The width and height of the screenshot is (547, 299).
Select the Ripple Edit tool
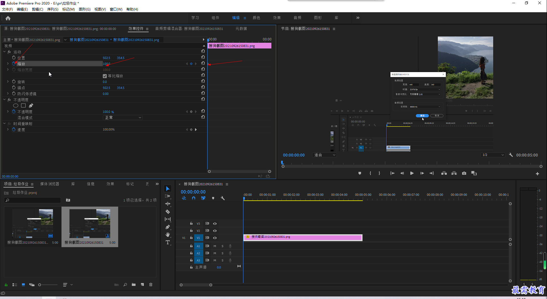(168, 204)
